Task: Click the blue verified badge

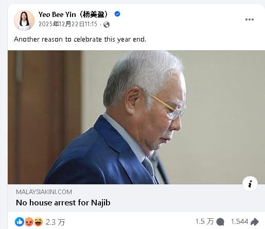Action: [x=117, y=14]
